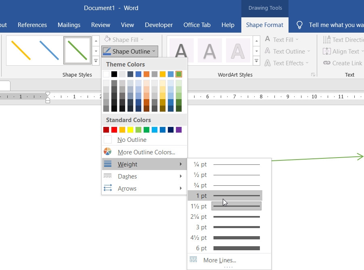Expand the Shape Styles gallery more arrow
The image size is (364, 270).
tap(96, 61)
